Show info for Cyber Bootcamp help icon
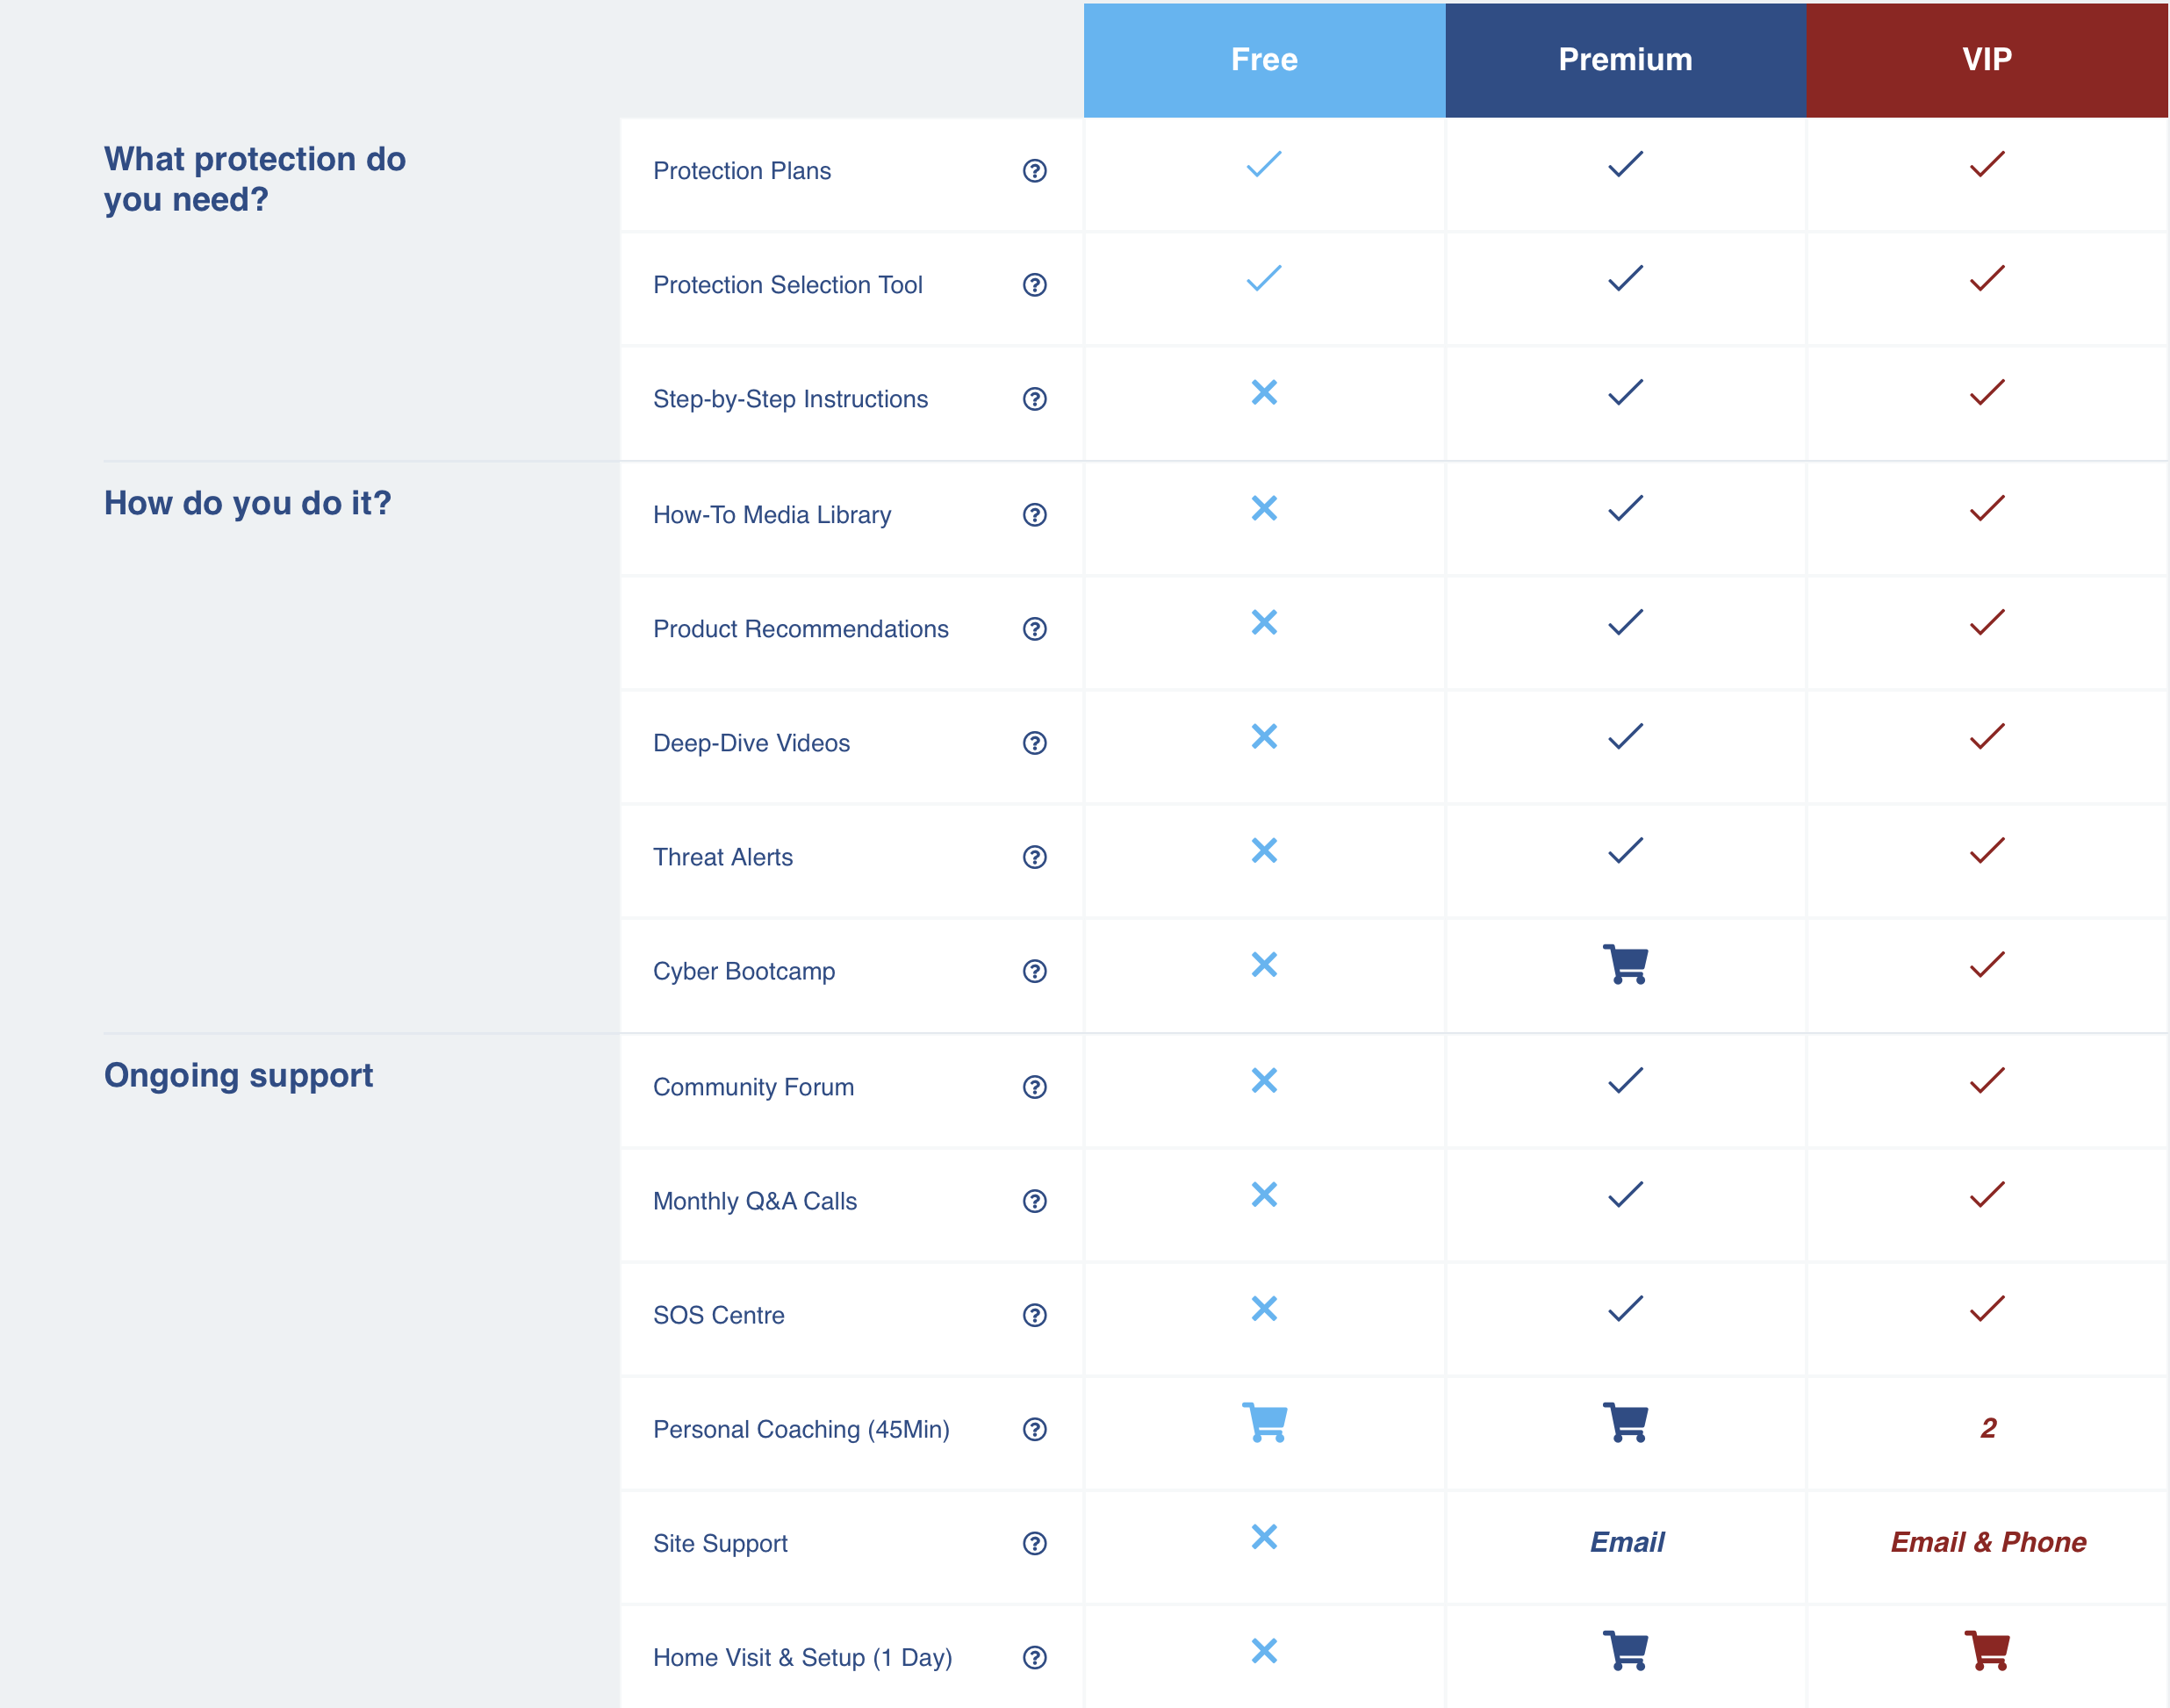The height and width of the screenshot is (1708, 2170). click(x=1034, y=971)
